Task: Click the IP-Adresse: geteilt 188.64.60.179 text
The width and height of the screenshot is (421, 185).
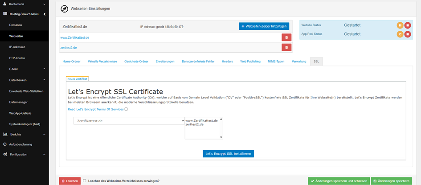Action: tap(162, 27)
